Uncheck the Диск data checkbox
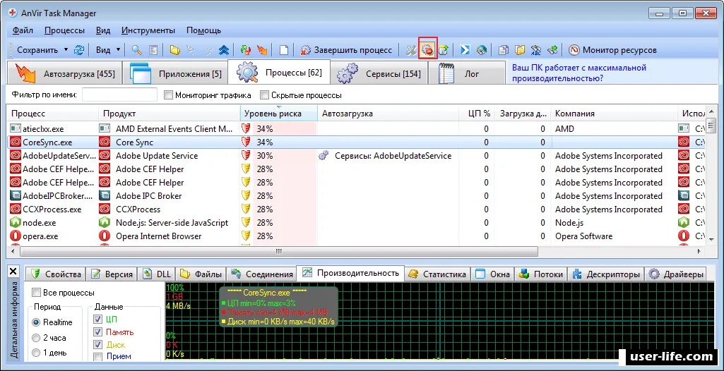Viewport: 724px width, 371px height. pyautogui.click(x=98, y=344)
